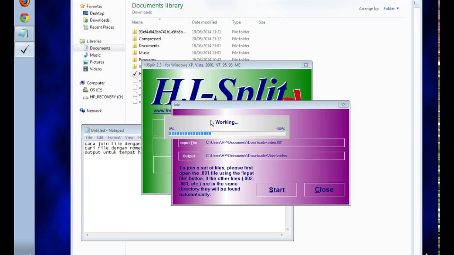Click Start to join the files

[x=277, y=190]
